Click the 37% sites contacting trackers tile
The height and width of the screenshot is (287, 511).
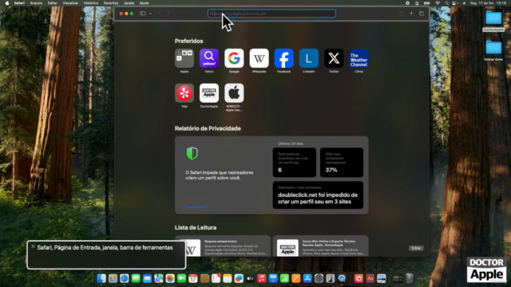pos(342,163)
